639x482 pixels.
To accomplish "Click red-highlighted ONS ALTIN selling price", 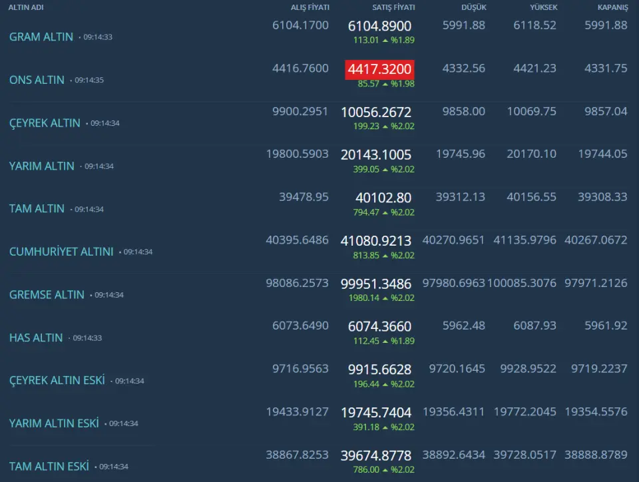I will [x=379, y=69].
